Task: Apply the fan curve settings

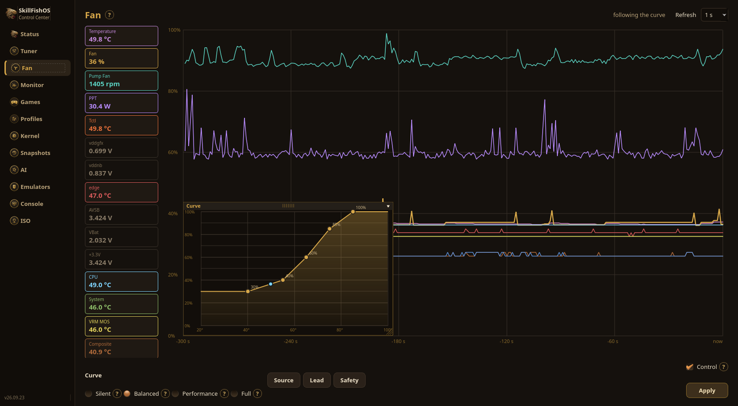Action: [707, 390]
